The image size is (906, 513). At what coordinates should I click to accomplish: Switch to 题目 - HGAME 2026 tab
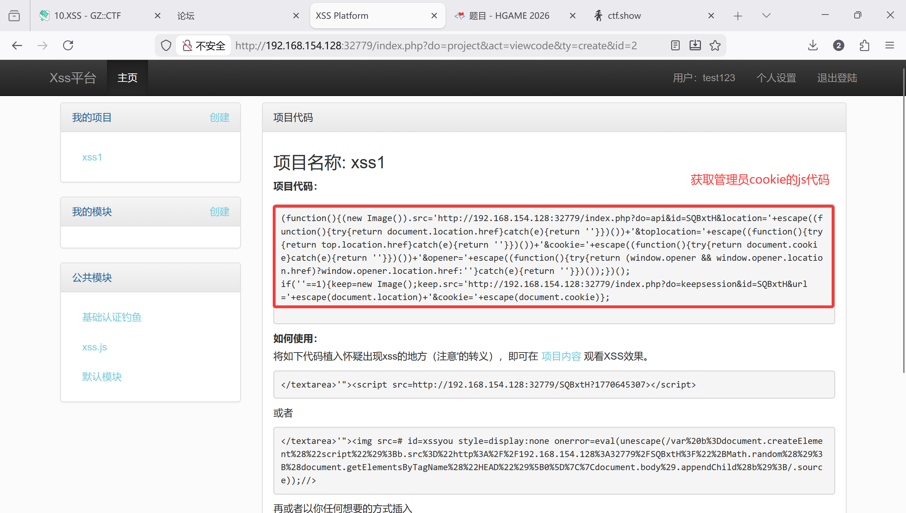pyautogui.click(x=509, y=16)
